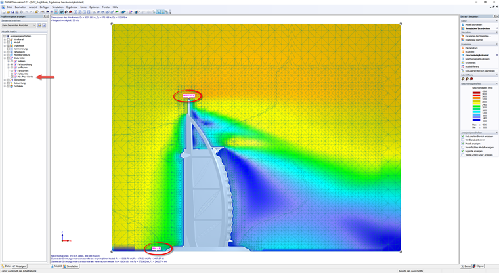499x273 pixels.
Task: Toggle the Windkanal checkbox in tree
Action: pos(9,39)
